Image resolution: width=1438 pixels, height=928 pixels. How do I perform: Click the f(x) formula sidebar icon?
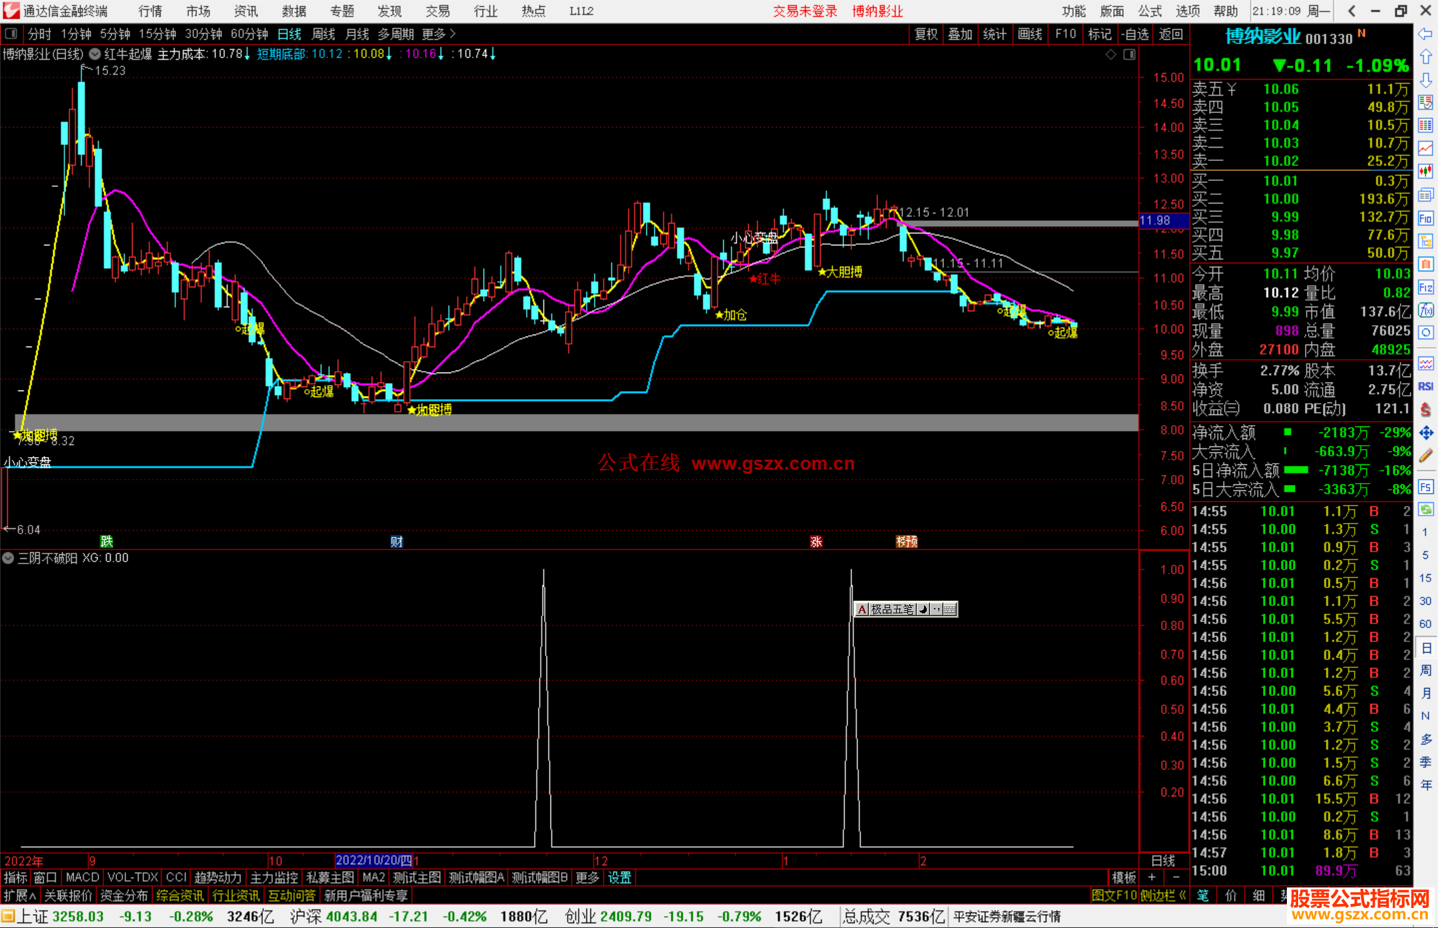pos(1425,310)
